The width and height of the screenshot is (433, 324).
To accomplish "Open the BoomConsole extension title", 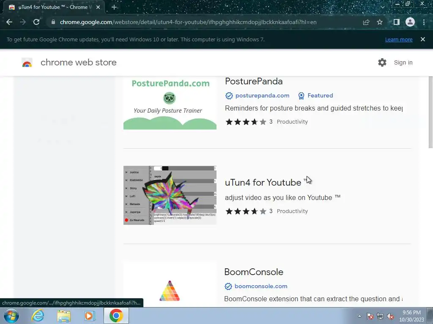I will [254, 272].
